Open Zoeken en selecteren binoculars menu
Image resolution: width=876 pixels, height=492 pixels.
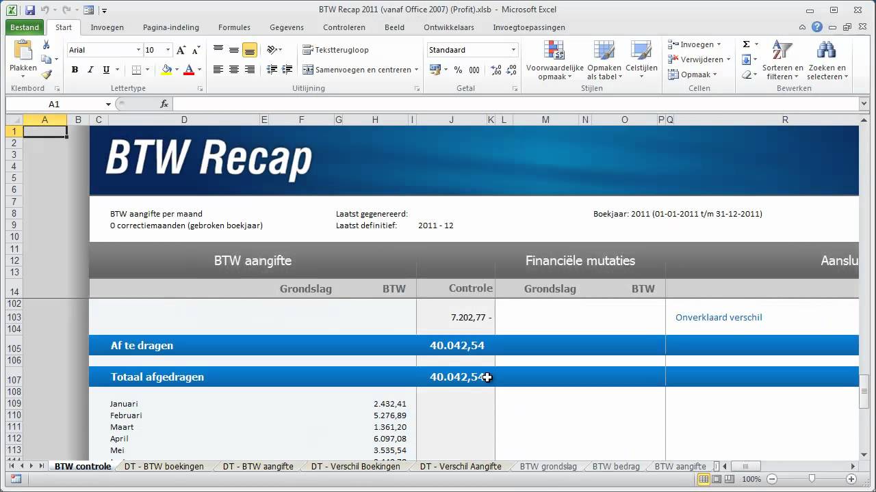827,60
